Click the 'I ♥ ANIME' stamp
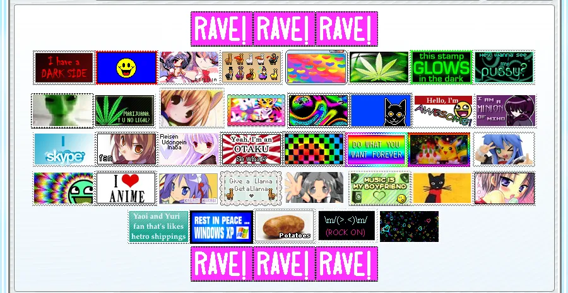Image resolution: width=568 pixels, height=293 pixels. (126, 188)
